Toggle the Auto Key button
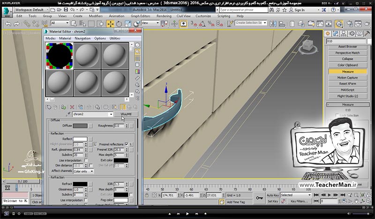This screenshot has width=375, height=219. point(273,195)
